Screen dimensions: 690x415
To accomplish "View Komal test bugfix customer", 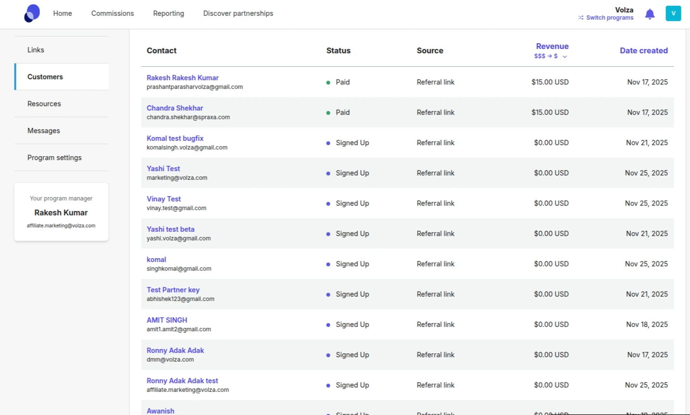I will point(175,138).
